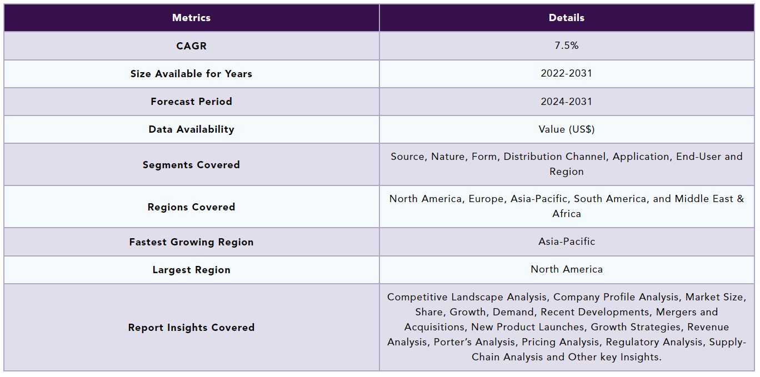Select the Report Insights Covered label
760x377 pixels.
(191, 328)
